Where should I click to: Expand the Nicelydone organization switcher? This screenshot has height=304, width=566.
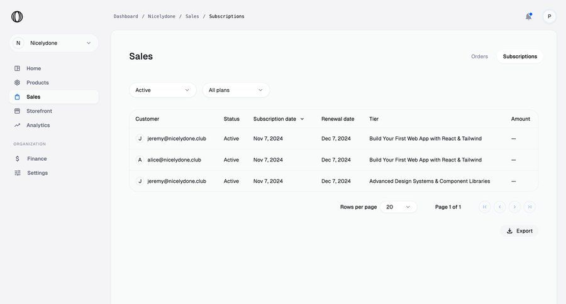coord(54,43)
